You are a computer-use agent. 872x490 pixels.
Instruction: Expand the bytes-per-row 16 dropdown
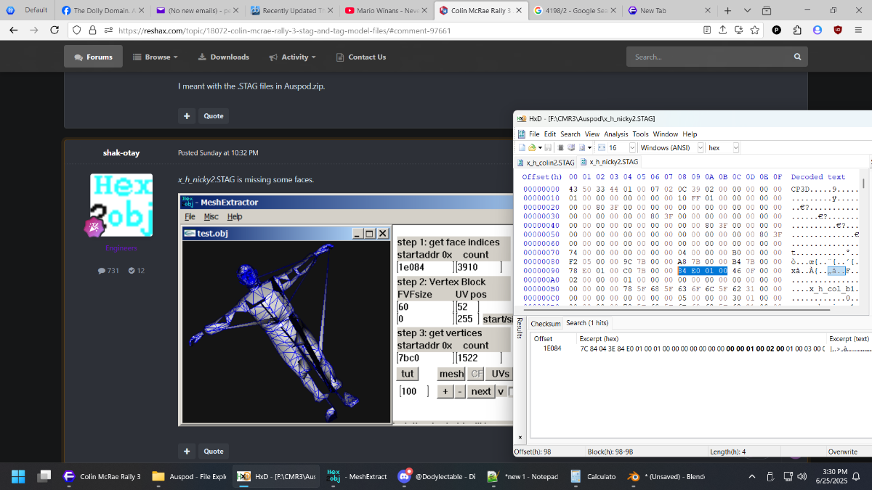[633, 147]
